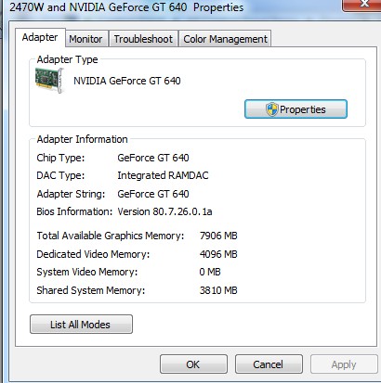The image size is (381, 383).
Task: Click the greyed-out Apply button
Action: [344, 364]
